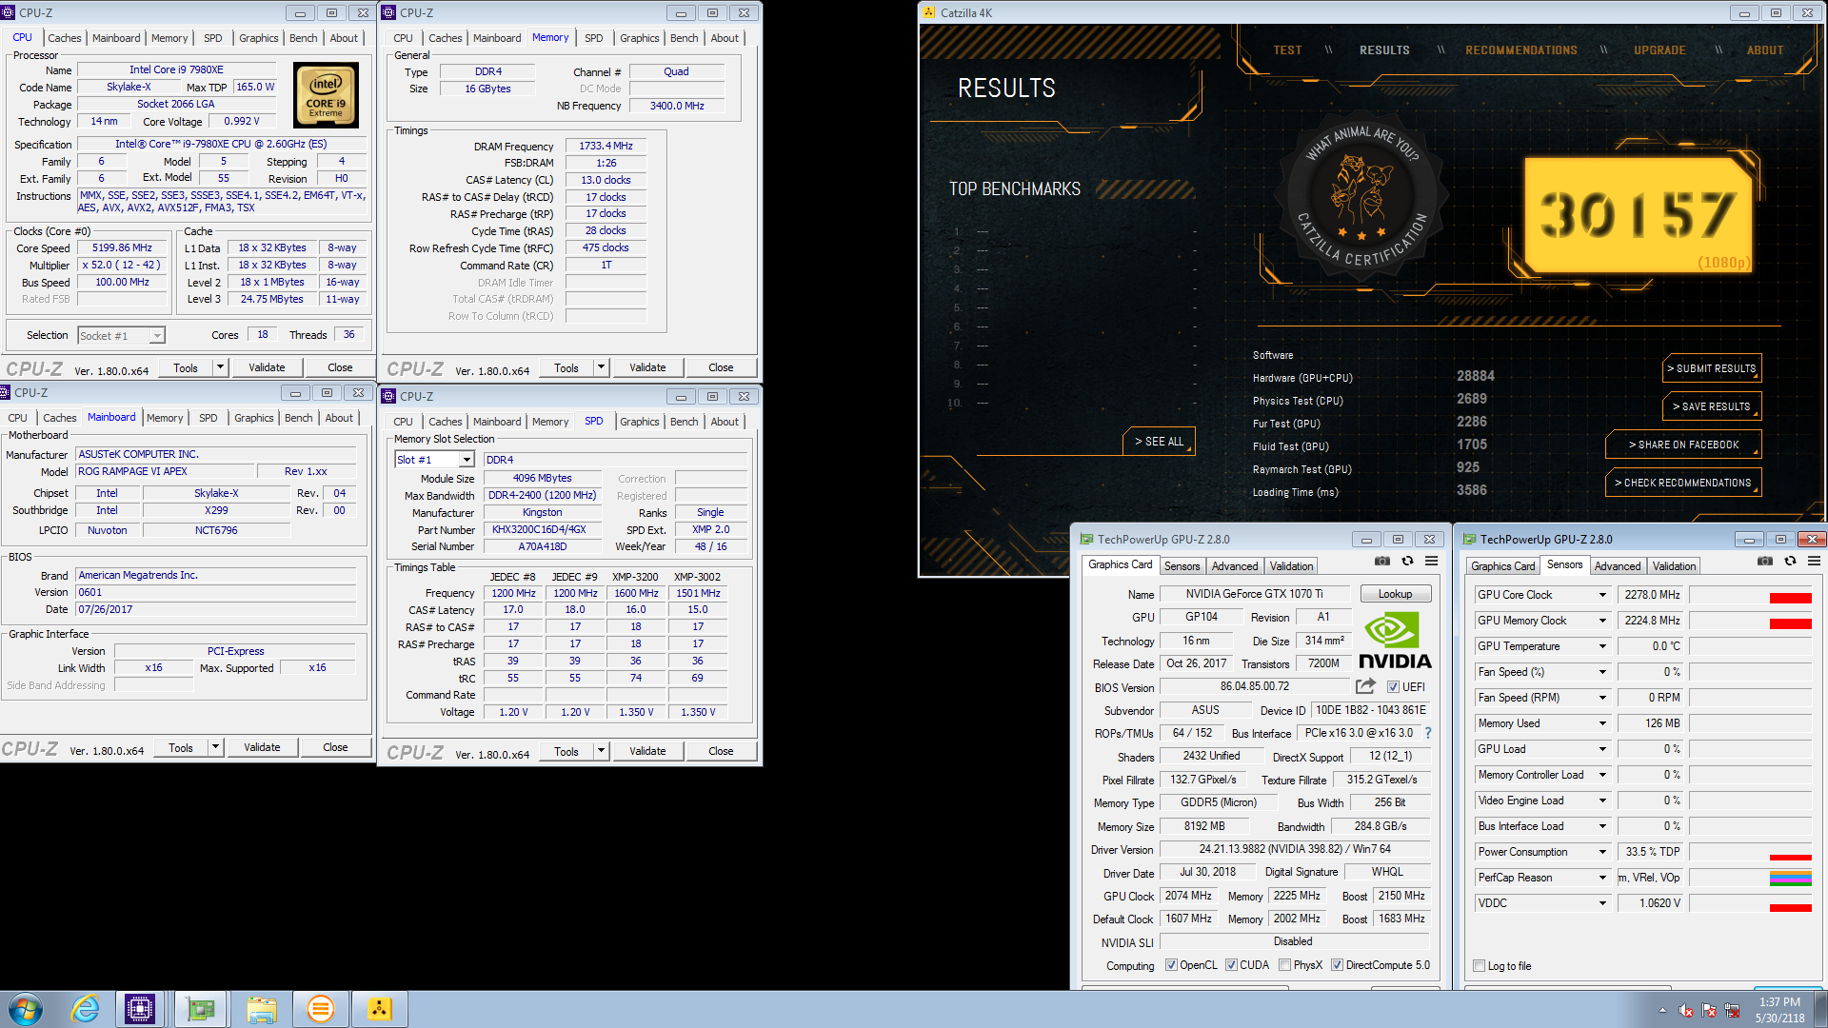Enable Log to file checkbox
The height and width of the screenshot is (1028, 1828).
tap(1480, 966)
